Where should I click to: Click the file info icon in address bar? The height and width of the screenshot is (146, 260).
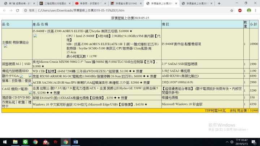point(26,10)
